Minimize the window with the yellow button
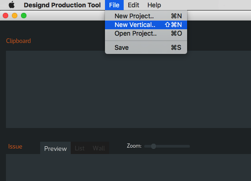Screen dimensions: 251x181 point(15,16)
